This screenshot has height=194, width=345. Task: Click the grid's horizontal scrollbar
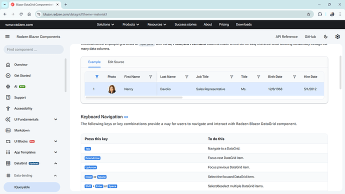pos(134,97)
